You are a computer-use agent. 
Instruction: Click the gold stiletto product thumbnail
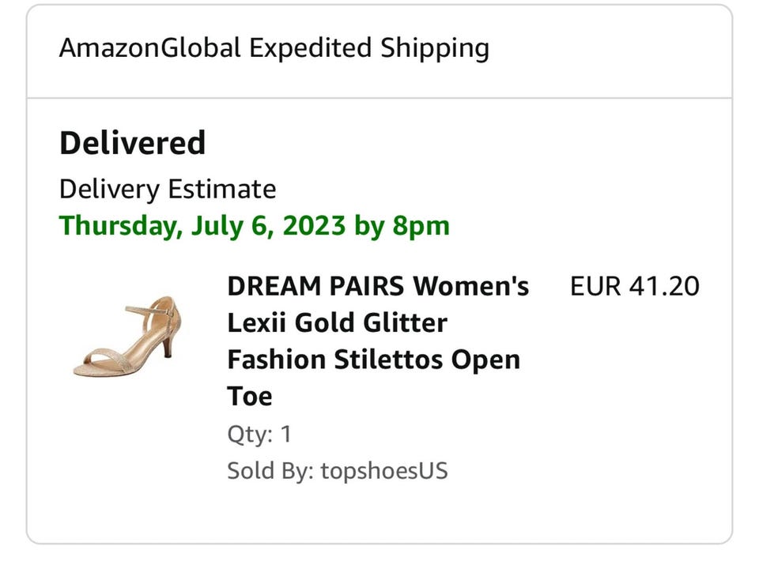point(126,336)
